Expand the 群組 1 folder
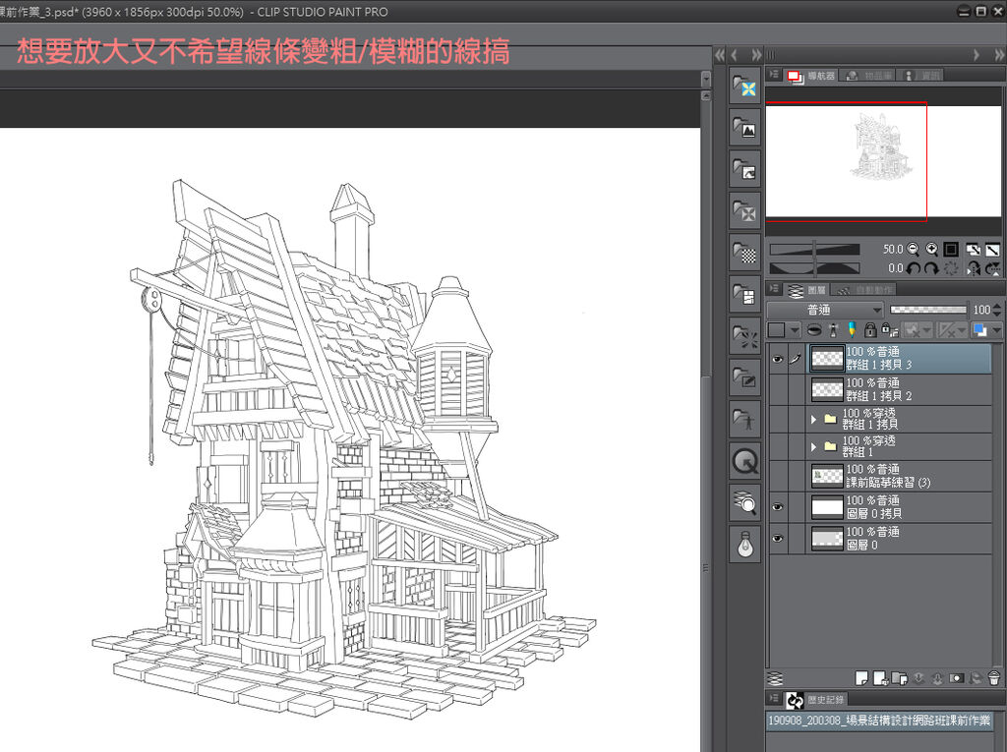This screenshot has height=752, width=1007. click(x=813, y=446)
